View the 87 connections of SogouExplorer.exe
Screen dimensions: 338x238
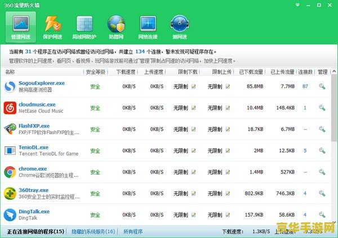click(x=305, y=86)
